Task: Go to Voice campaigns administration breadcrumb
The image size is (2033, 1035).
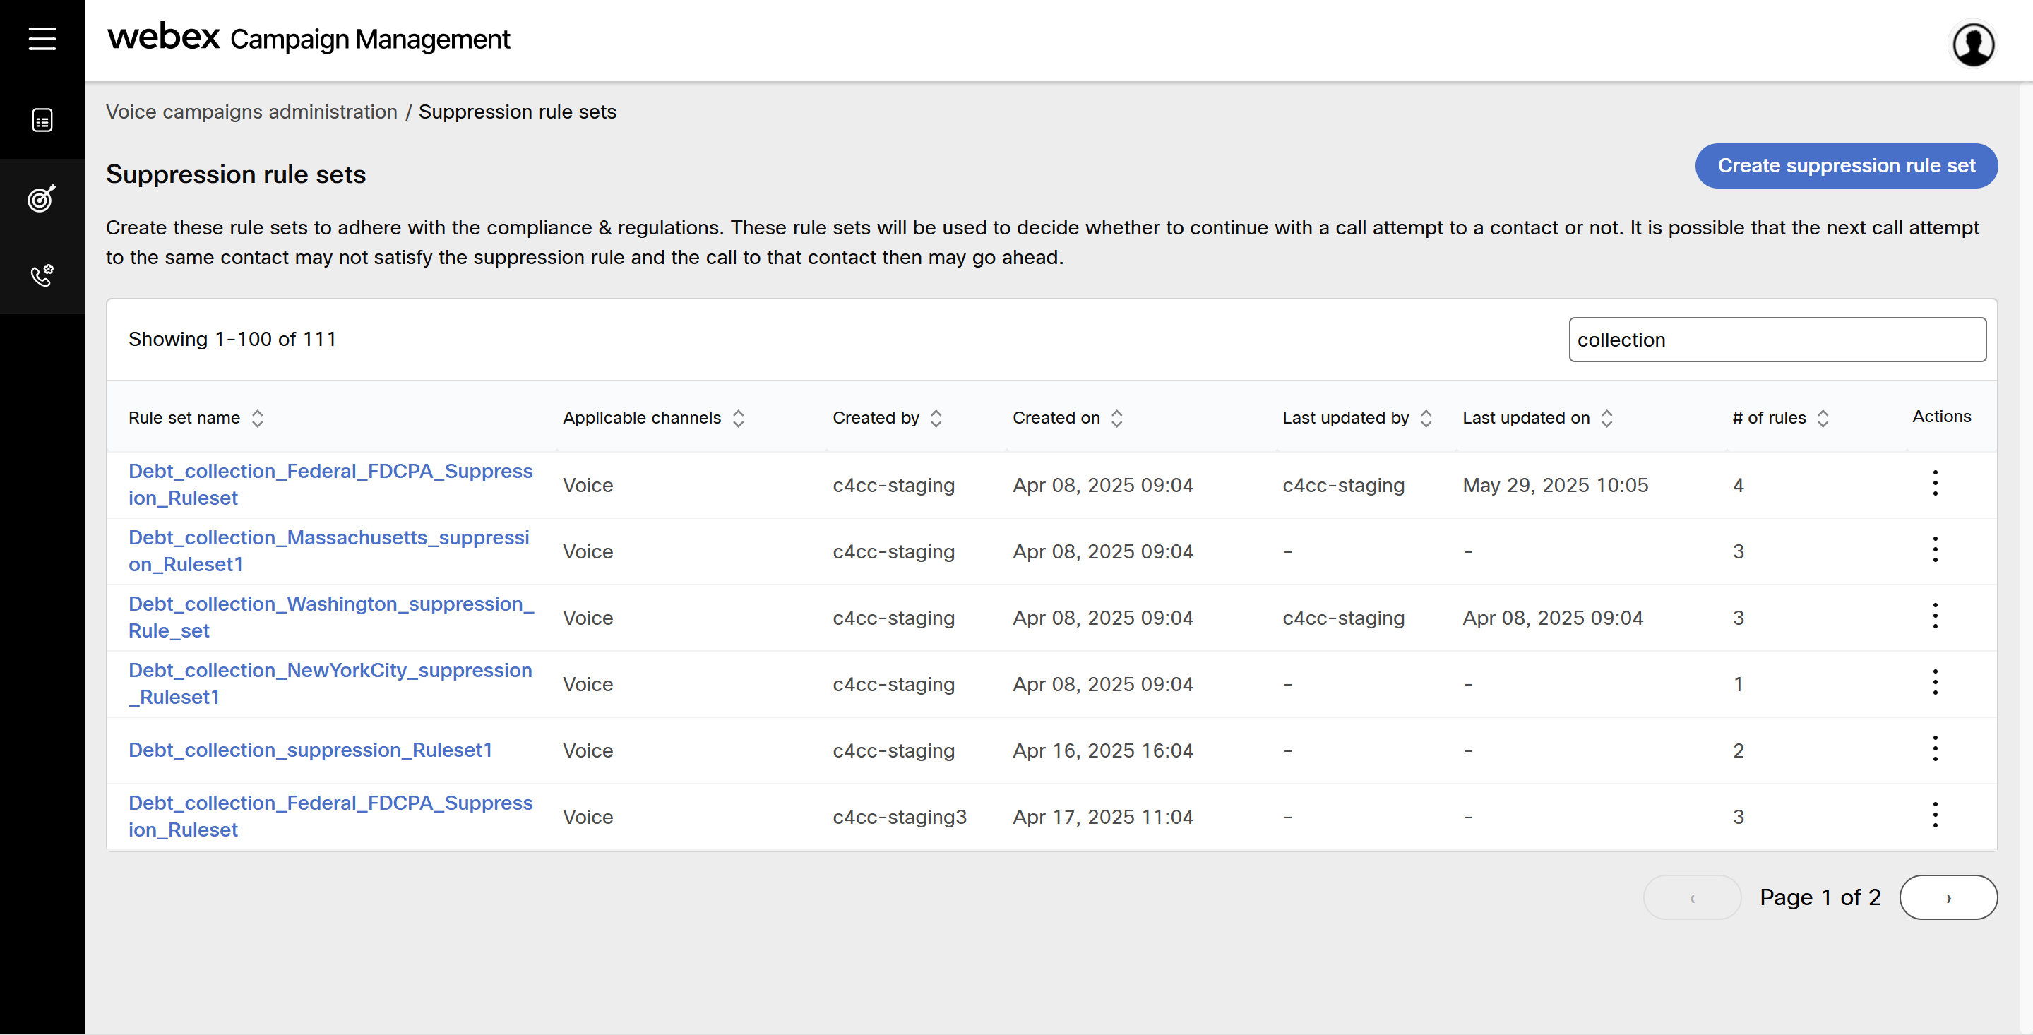Action: (x=251, y=112)
